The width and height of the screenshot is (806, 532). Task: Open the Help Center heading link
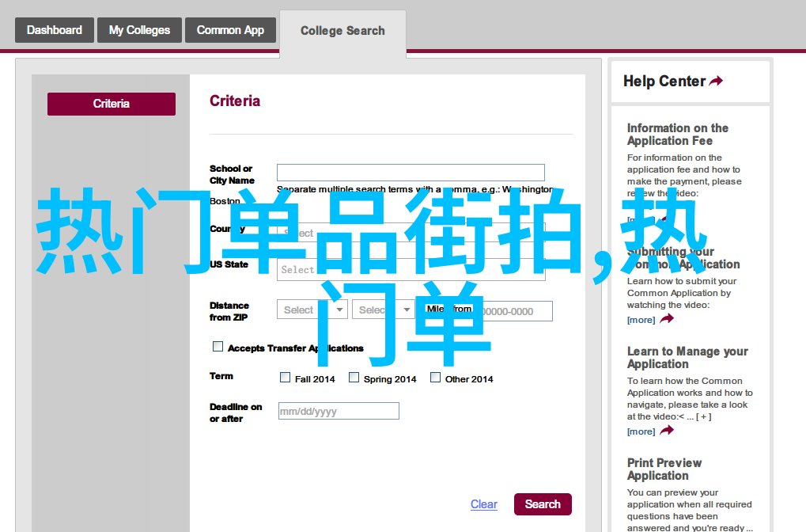click(664, 82)
